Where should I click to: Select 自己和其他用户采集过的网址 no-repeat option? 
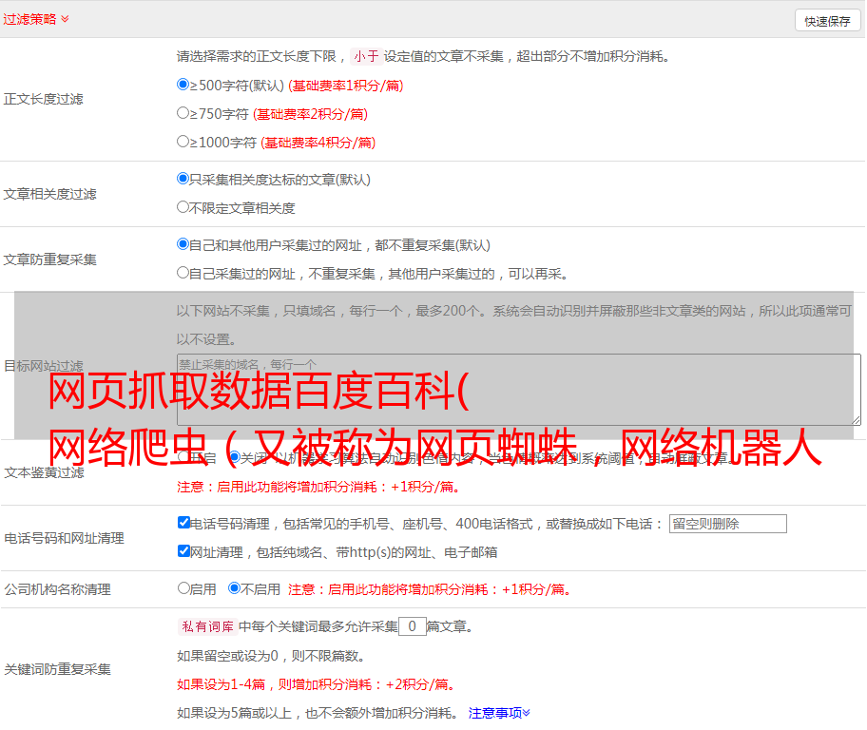coord(183,244)
